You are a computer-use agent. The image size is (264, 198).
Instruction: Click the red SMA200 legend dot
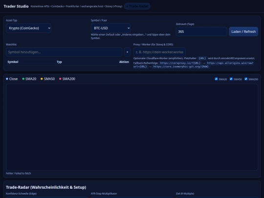coord(60,79)
